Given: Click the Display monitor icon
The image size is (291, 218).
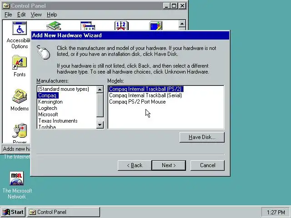Looking at the screenshot, I should click(x=156, y=26).
